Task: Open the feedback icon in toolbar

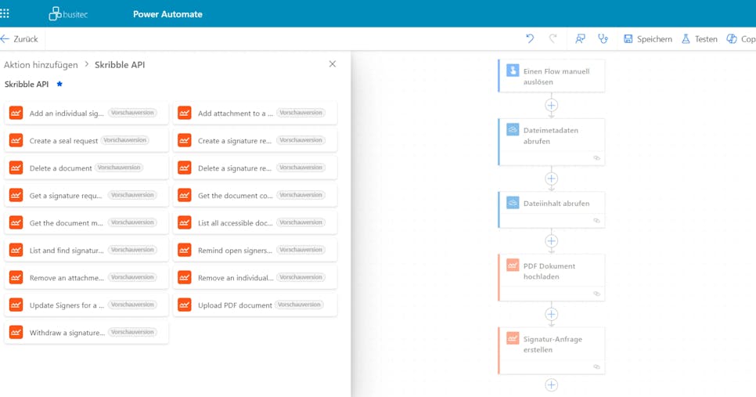Action: (580, 38)
